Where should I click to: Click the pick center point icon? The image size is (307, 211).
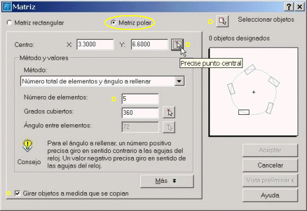click(177, 45)
